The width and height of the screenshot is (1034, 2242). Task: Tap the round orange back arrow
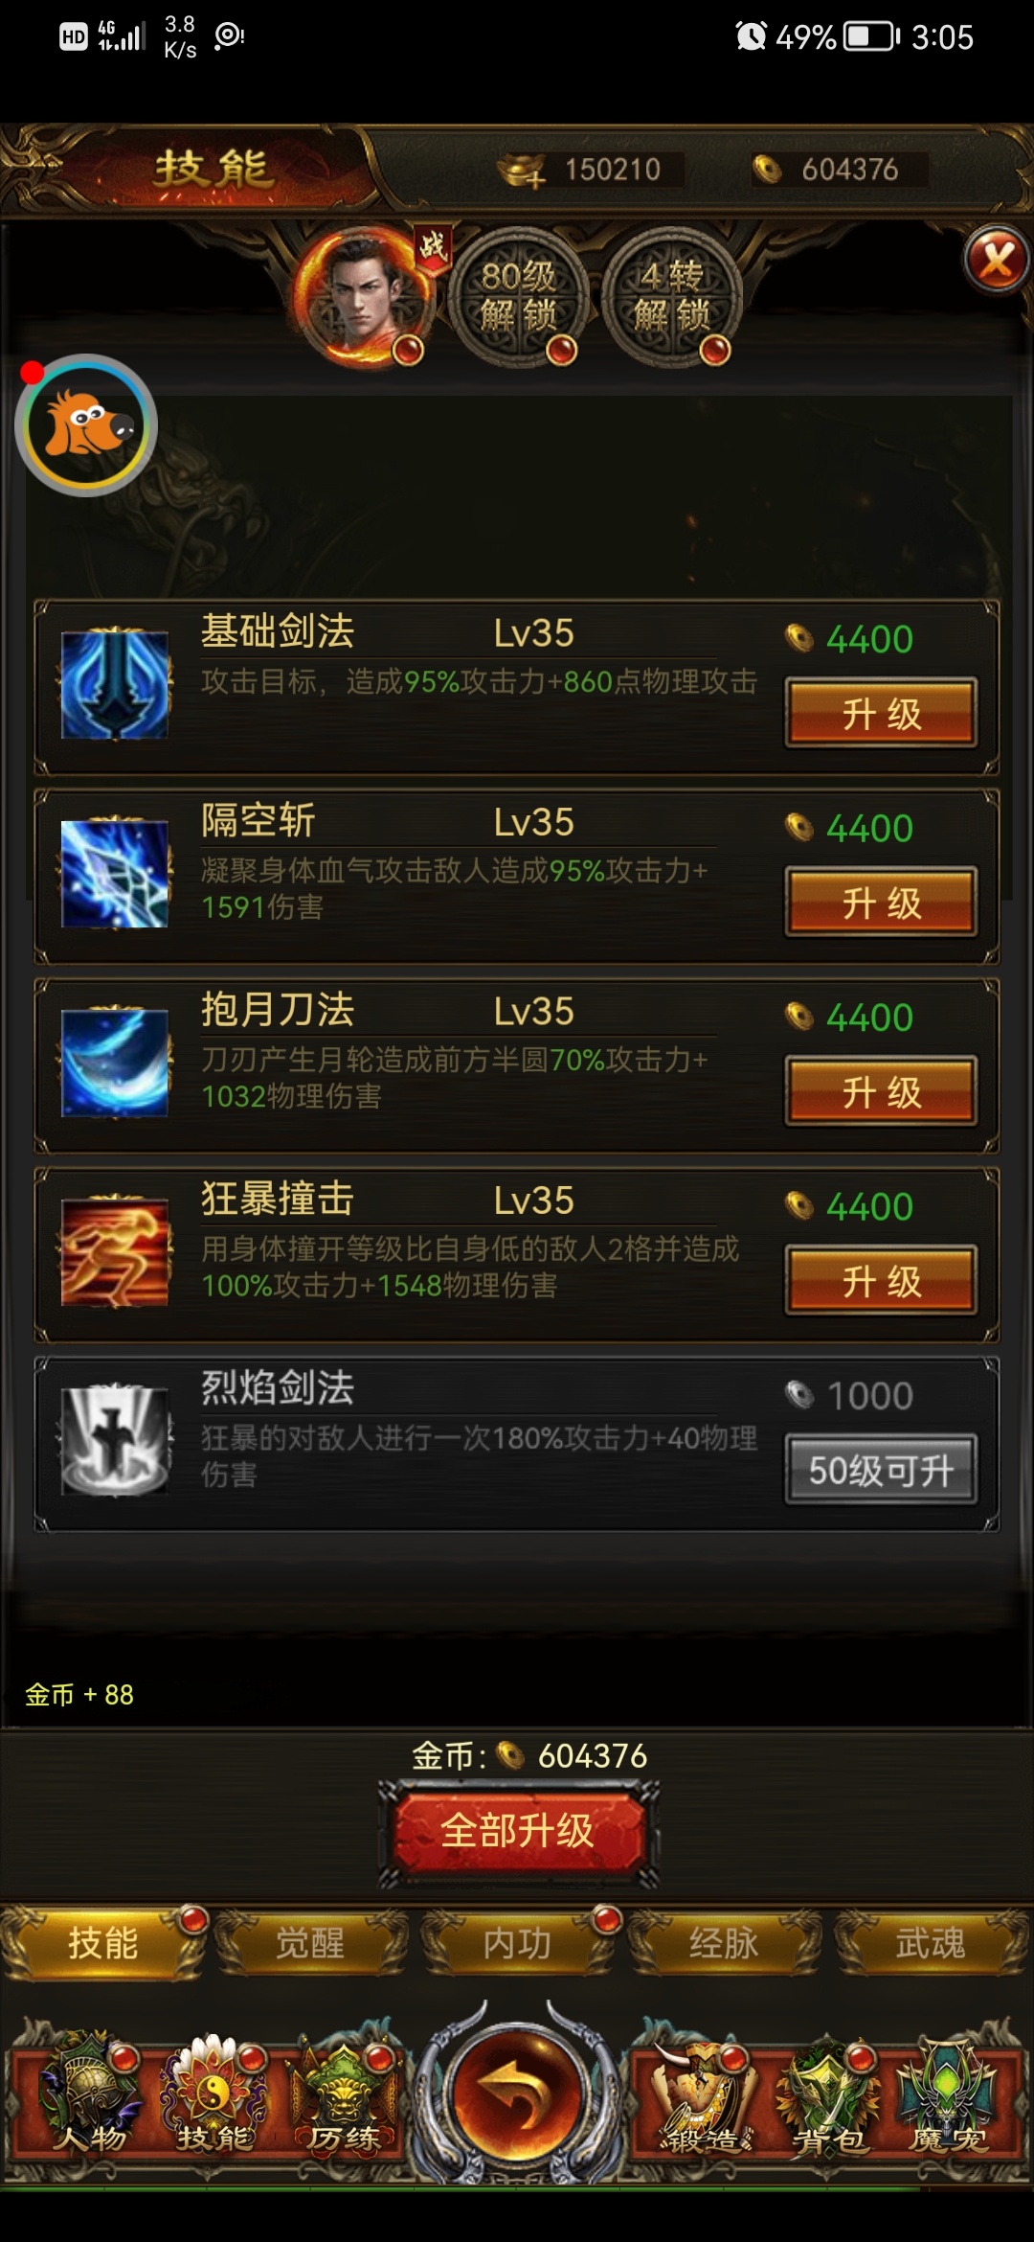pos(517,2093)
